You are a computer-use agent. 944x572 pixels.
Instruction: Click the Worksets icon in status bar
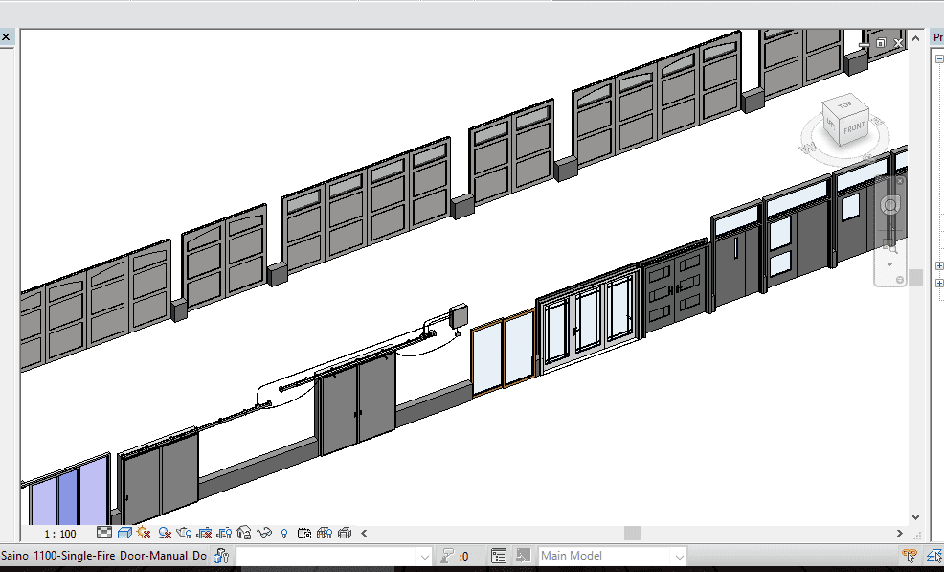pos(221,556)
